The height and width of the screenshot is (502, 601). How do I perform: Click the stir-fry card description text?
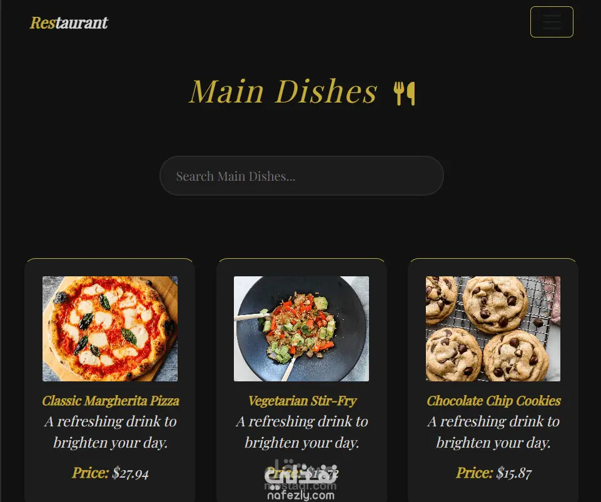pos(302,432)
